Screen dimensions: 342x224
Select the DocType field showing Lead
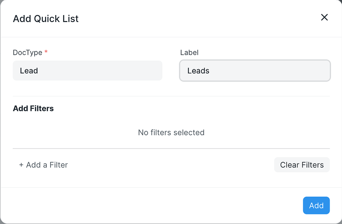click(x=88, y=70)
